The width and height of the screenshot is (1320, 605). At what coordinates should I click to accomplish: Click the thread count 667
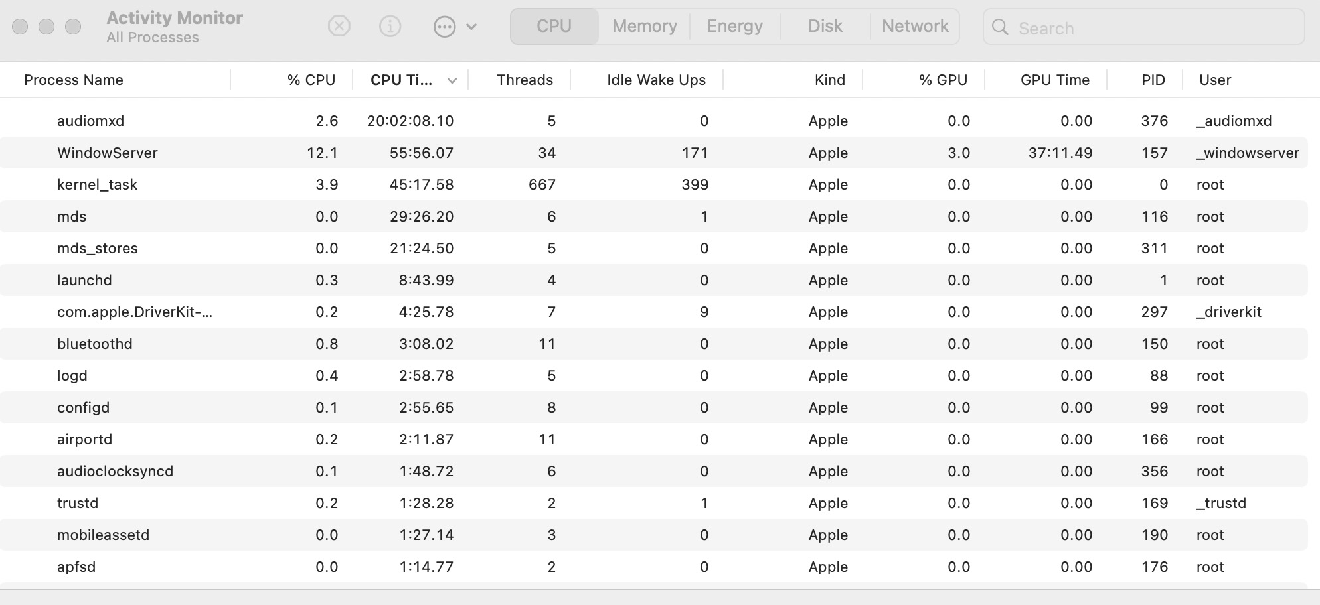[x=542, y=184]
